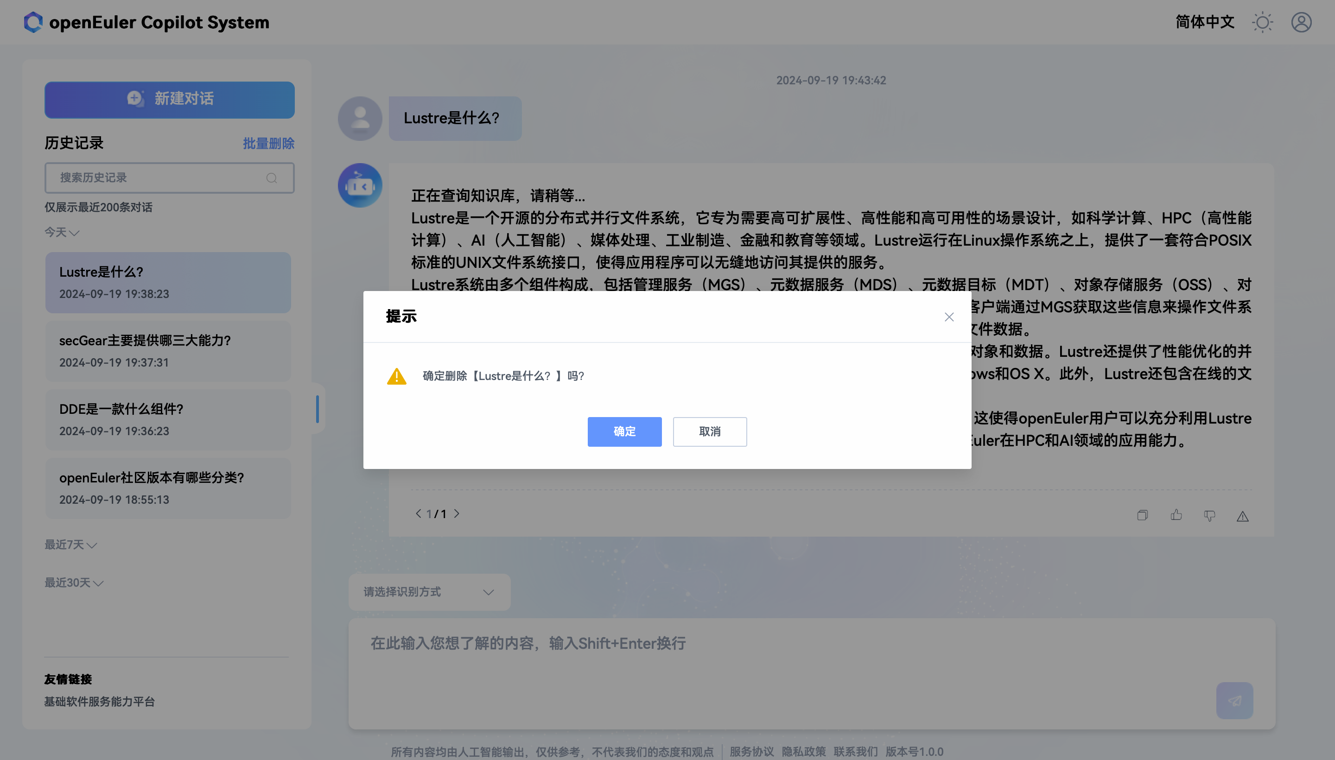Open the DDE是一款什么组件? conversation
This screenshot has width=1335, height=760.
[x=168, y=419]
